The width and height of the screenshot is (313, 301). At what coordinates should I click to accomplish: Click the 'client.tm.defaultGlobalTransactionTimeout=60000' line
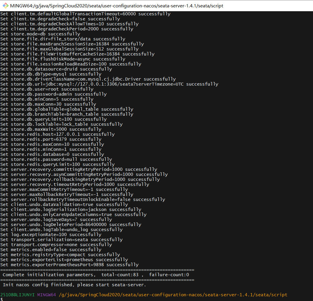pos(85,14)
